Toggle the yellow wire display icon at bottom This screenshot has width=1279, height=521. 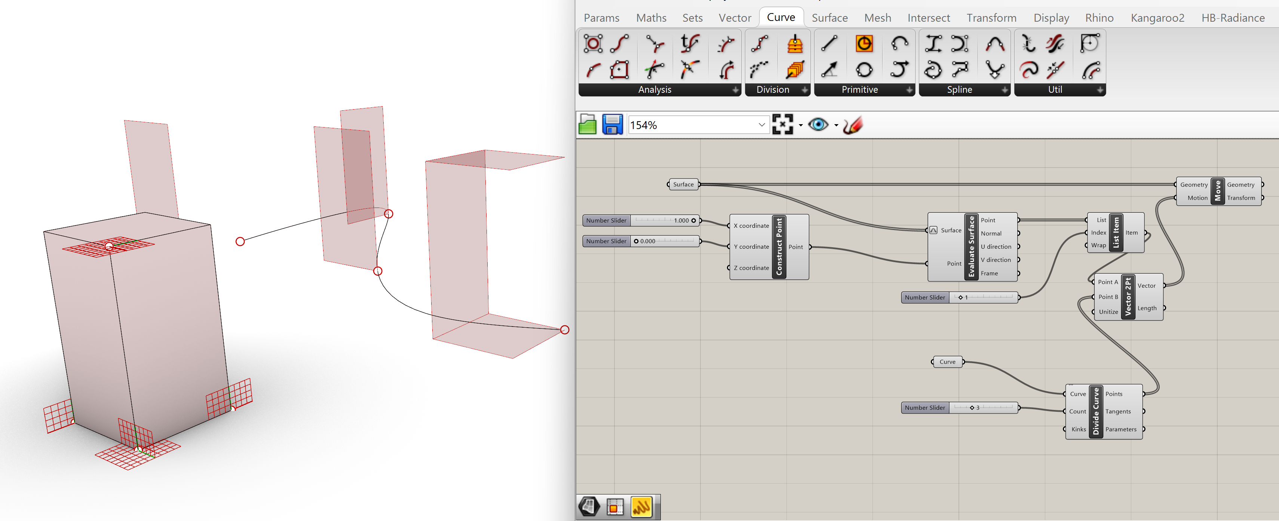(x=641, y=507)
